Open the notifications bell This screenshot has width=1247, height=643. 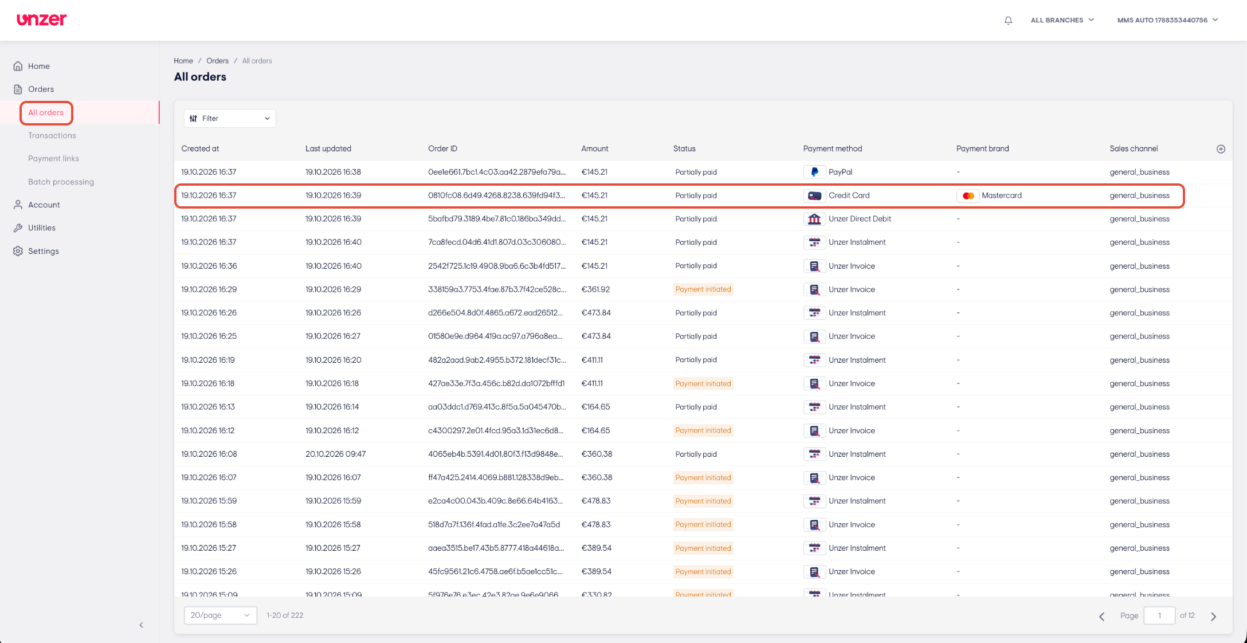pyautogui.click(x=1008, y=20)
